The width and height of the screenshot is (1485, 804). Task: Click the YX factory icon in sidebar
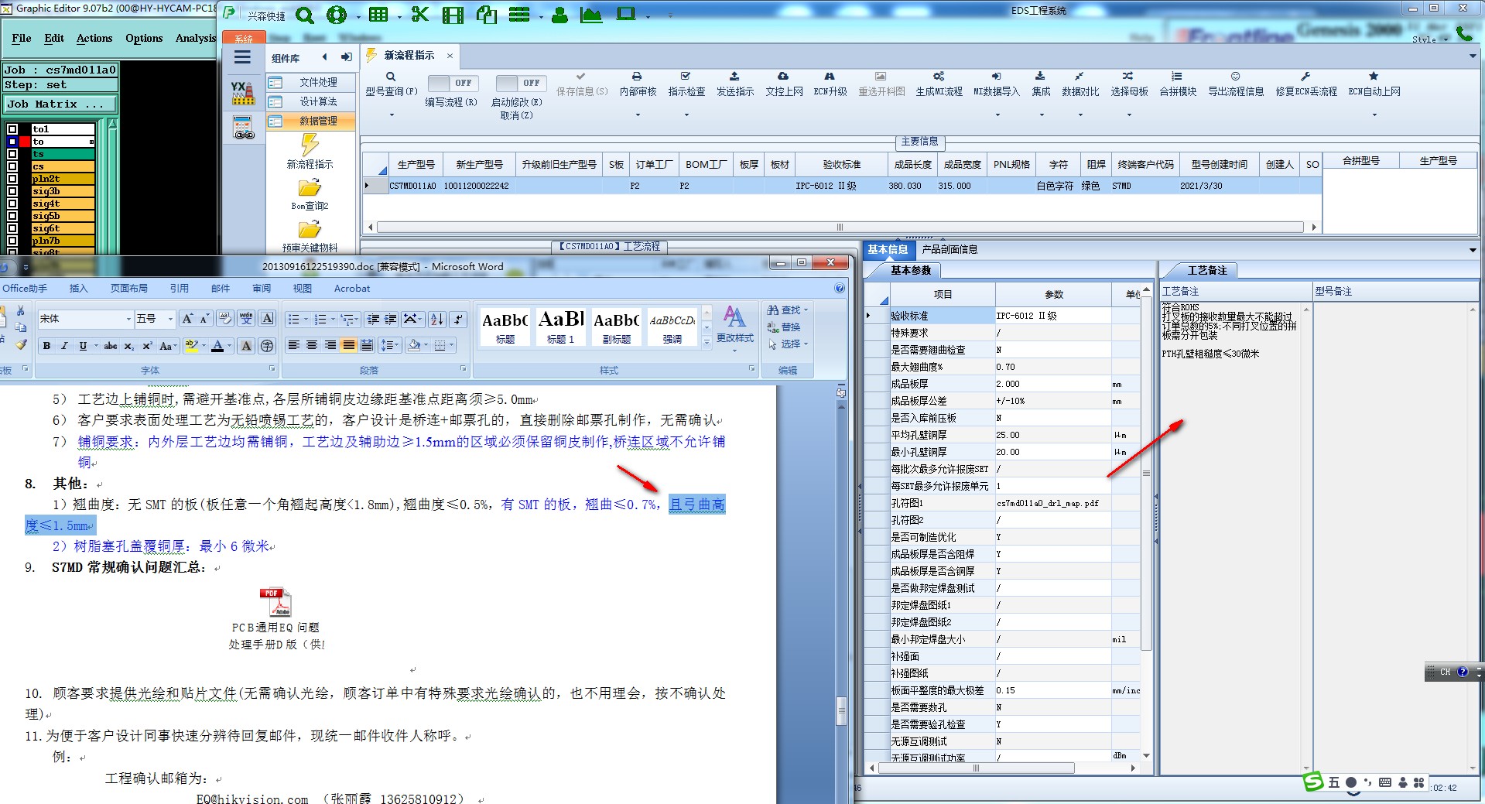click(x=243, y=92)
